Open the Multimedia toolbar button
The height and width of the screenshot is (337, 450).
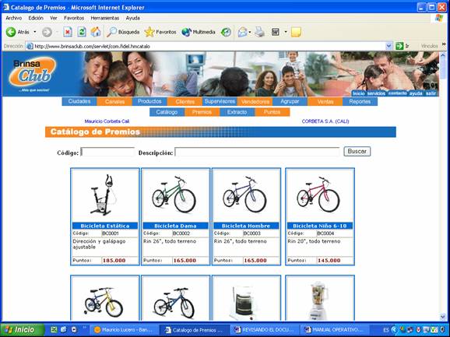pos(199,32)
